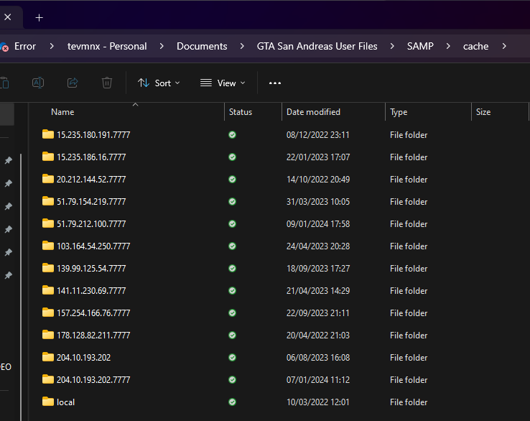Click File folder type for 20.212.144.52.7777
The width and height of the screenshot is (530, 421).
[x=409, y=180]
